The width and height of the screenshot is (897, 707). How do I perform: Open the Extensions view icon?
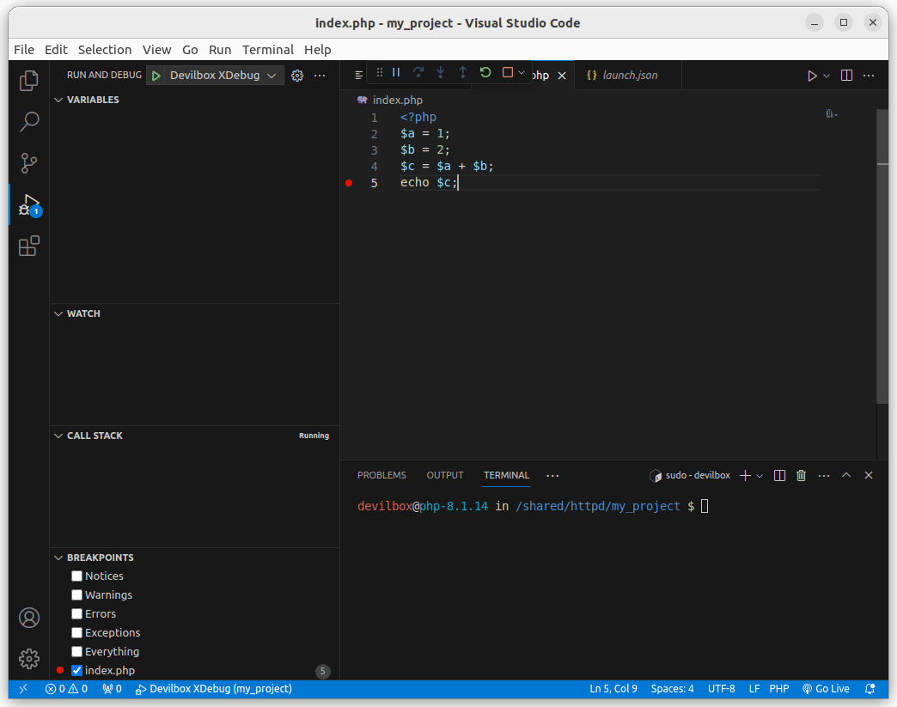pyautogui.click(x=29, y=246)
